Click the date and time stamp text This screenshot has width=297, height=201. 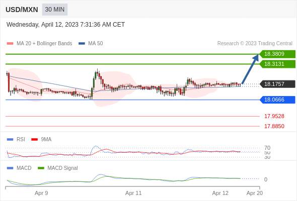coord(65,25)
